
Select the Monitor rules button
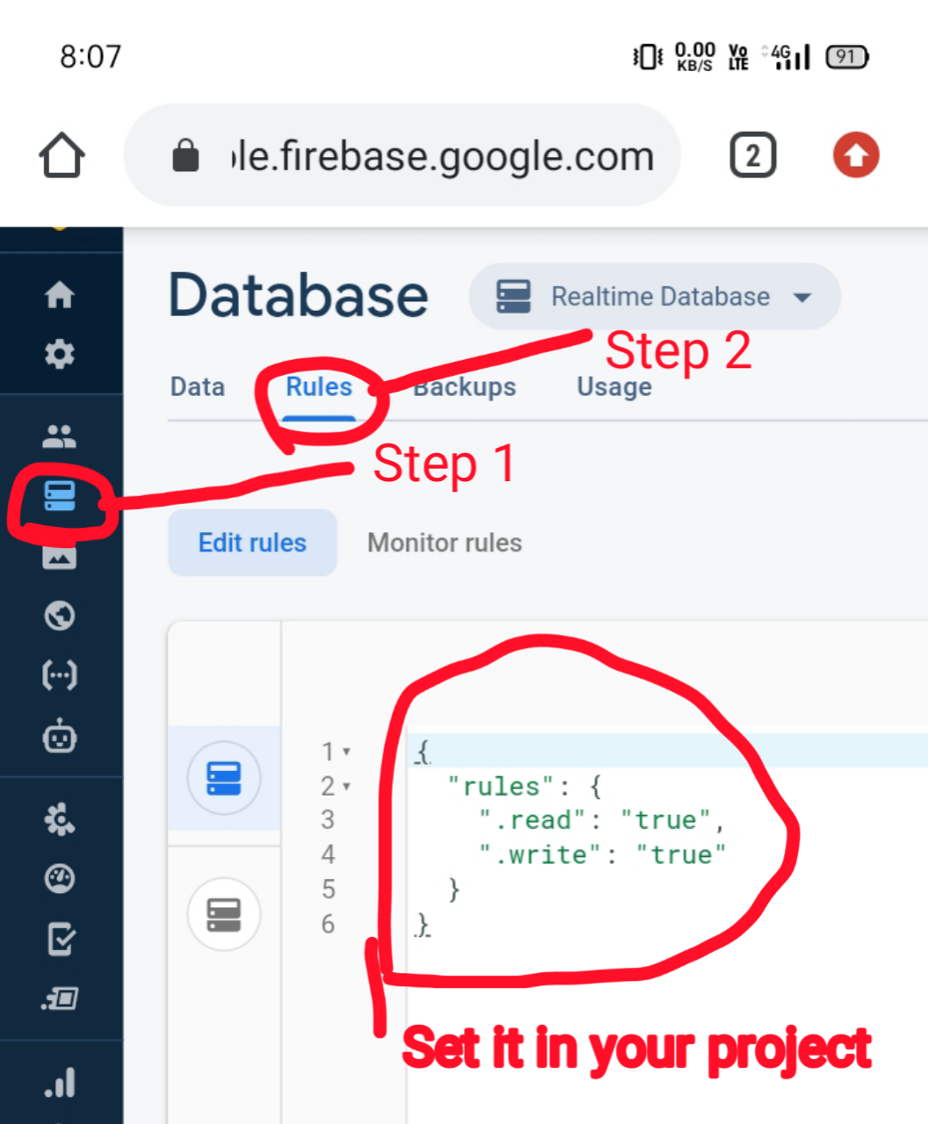(x=445, y=543)
